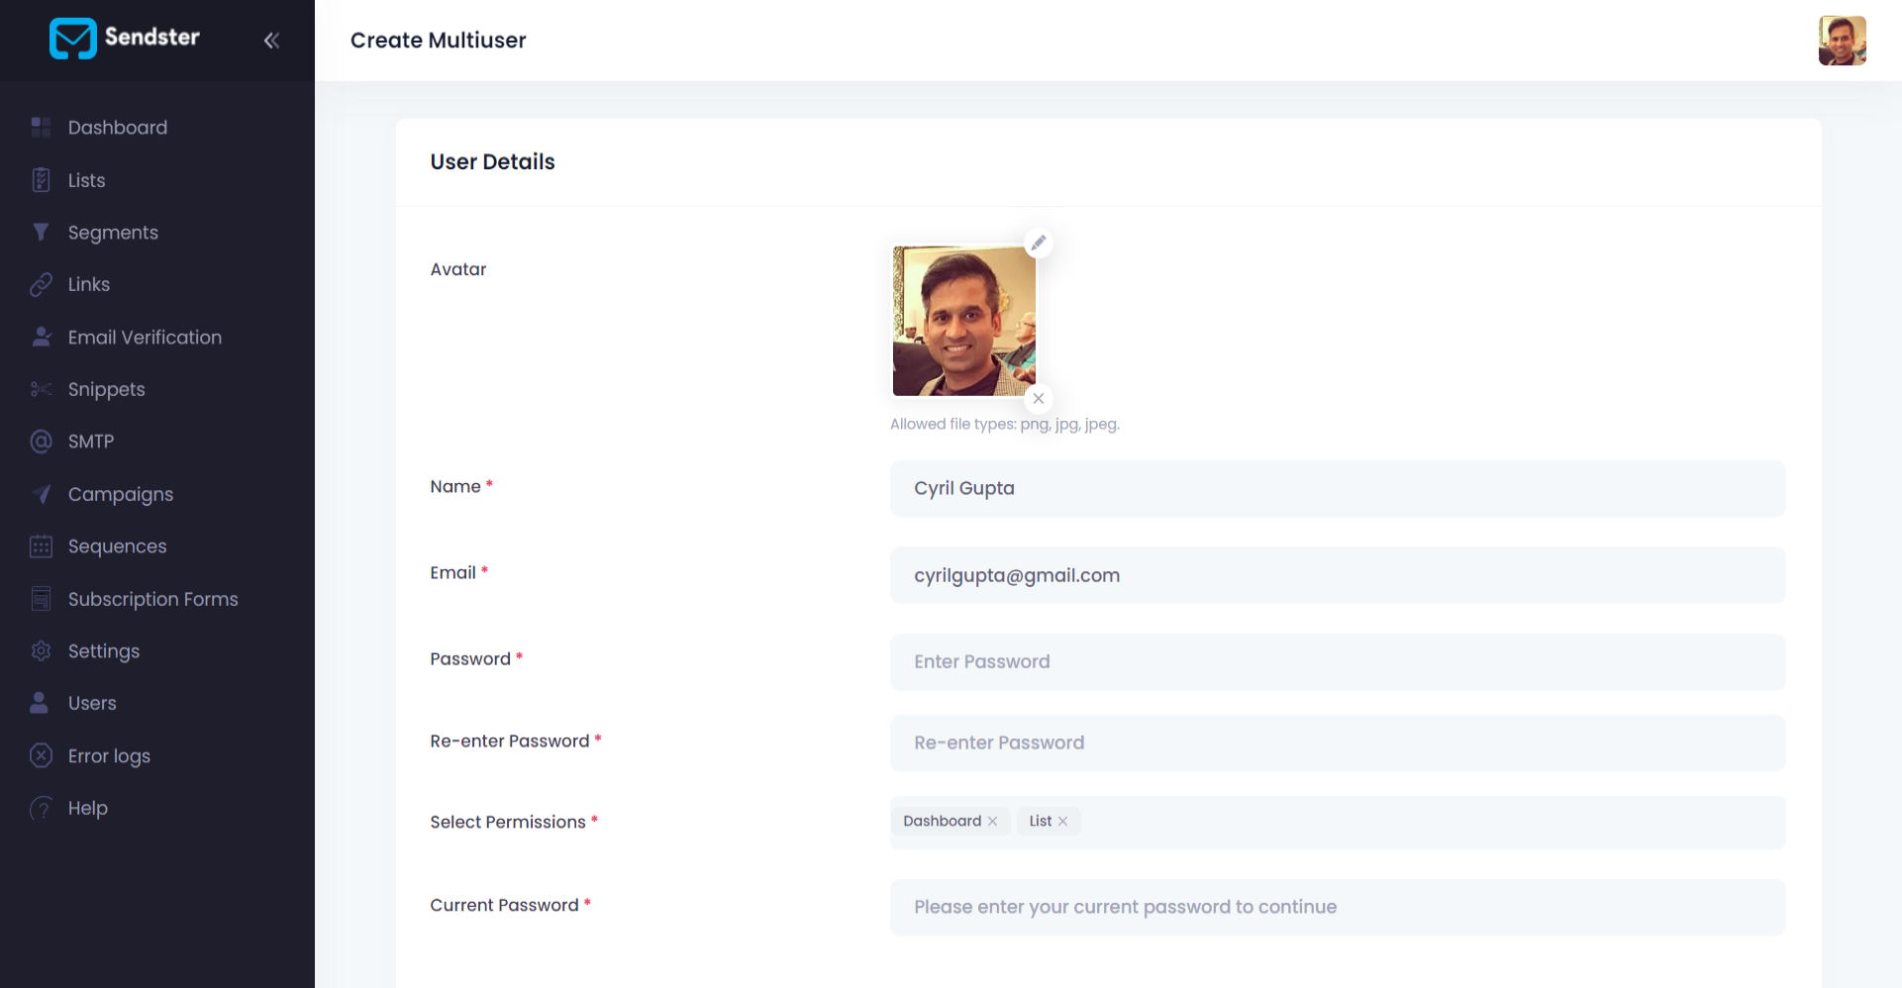Open the Subscription Forms menu item
This screenshot has width=1902, height=988.
(152, 599)
